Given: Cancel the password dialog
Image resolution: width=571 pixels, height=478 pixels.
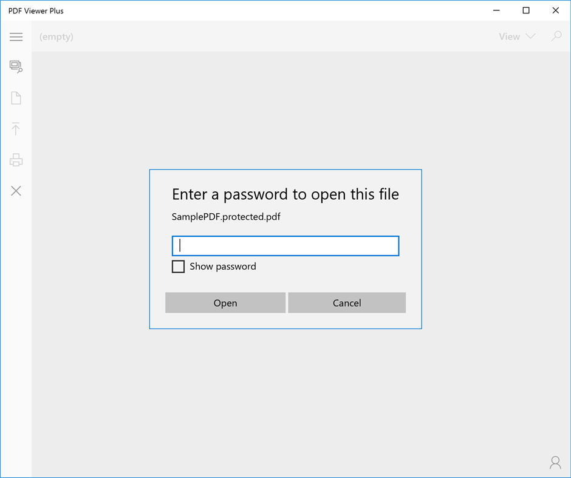Looking at the screenshot, I should tap(347, 302).
